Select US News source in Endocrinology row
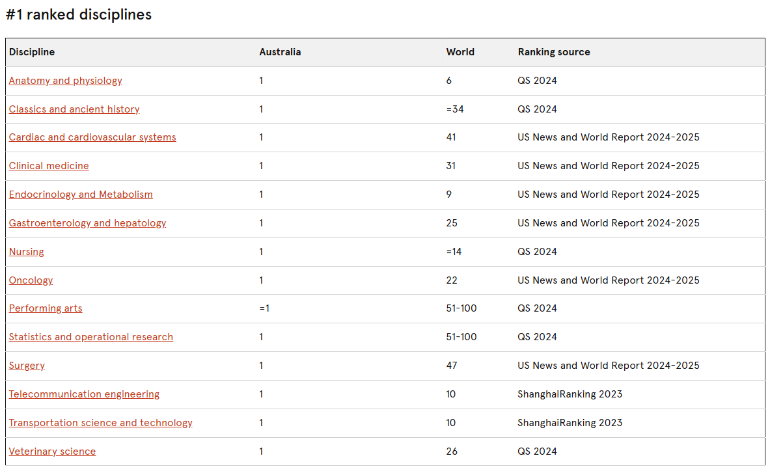Image resolution: width=770 pixels, height=471 pixels. (609, 195)
